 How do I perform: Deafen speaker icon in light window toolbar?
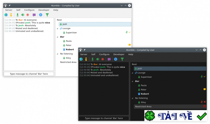[23, 15]
